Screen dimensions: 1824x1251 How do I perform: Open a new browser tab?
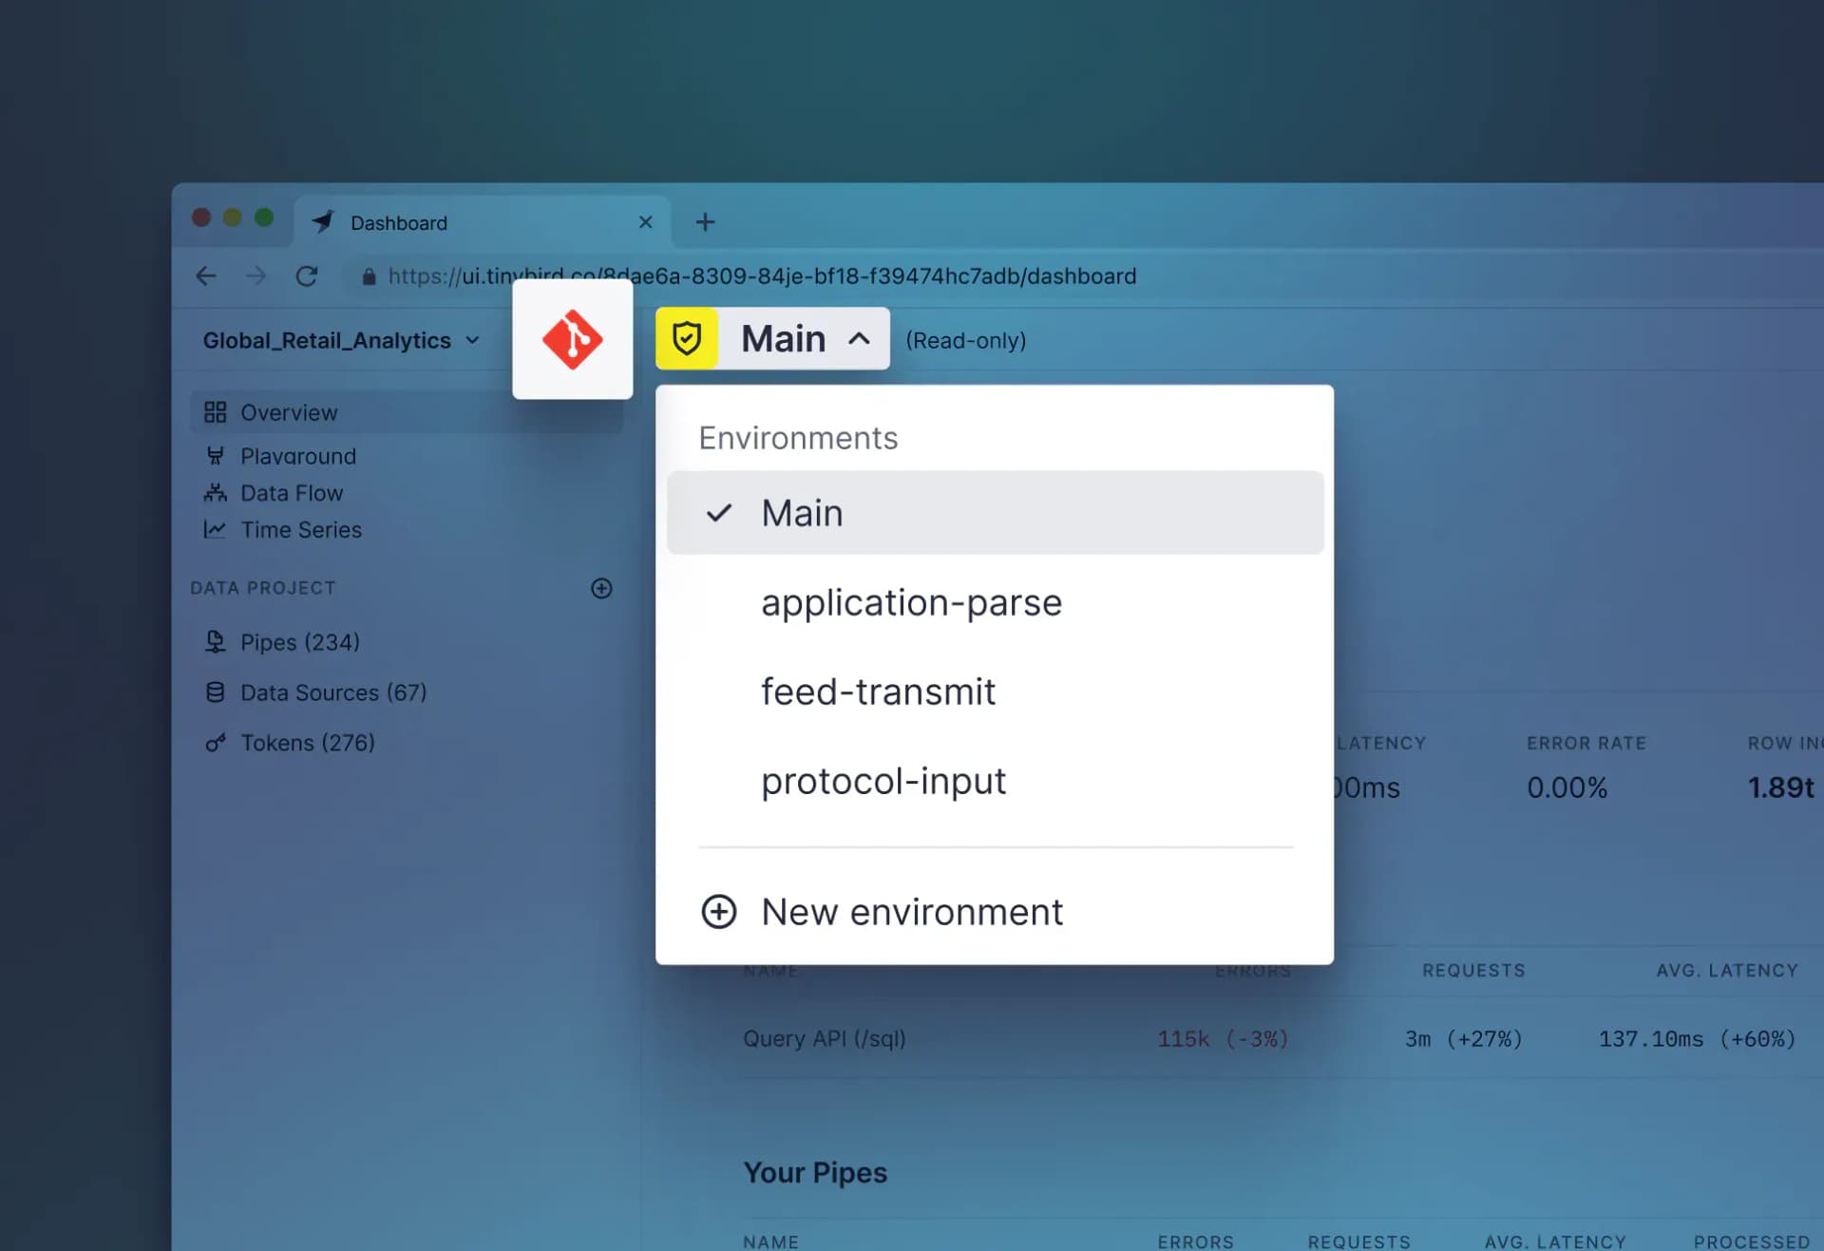(x=705, y=222)
